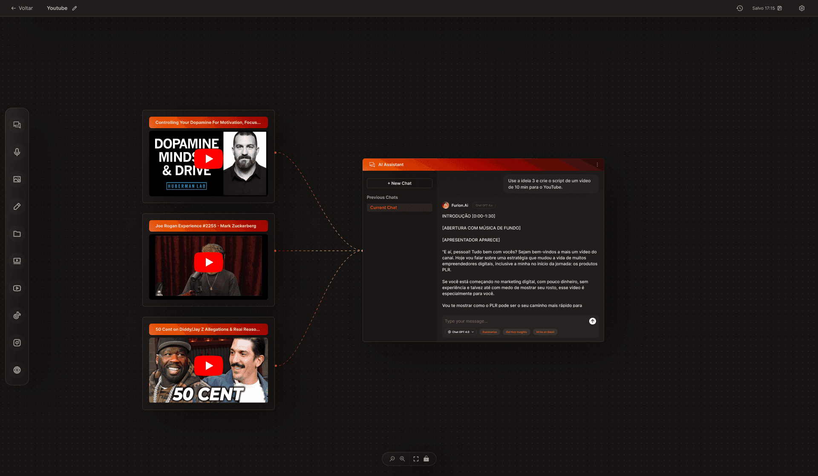The width and height of the screenshot is (818, 476).
Task: Select the Controlling Your Dopamine node title
Action: [208, 123]
